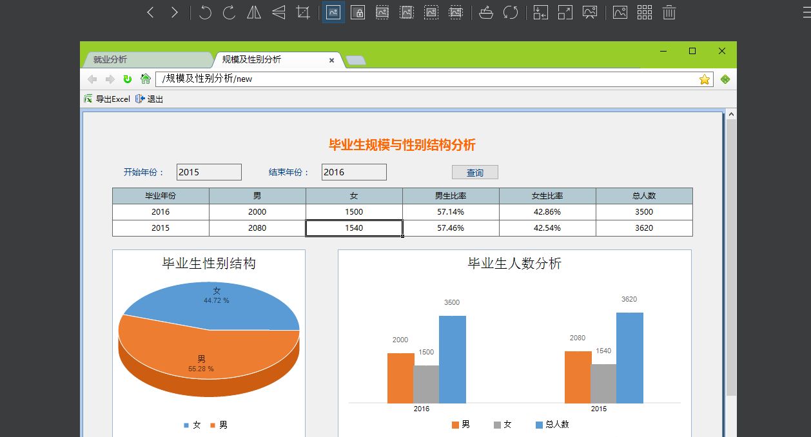Viewport: 811px width, 437px height.
Task: Click the browser back arrow
Action: click(92, 79)
